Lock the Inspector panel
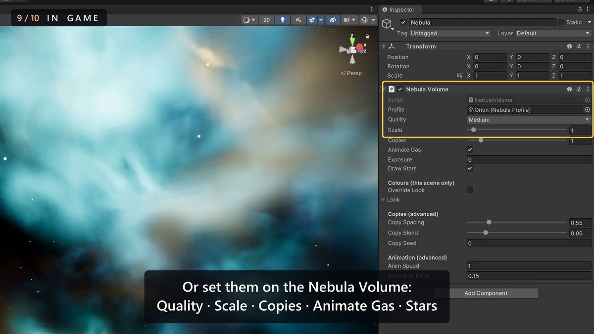Viewport: 594px width, 334px height. click(580, 9)
